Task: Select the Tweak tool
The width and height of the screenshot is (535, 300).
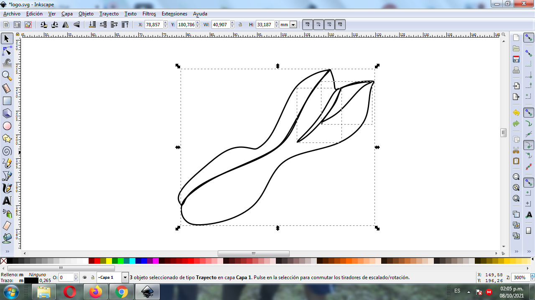Action: coord(7,63)
